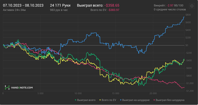This screenshot has width=198, height=105.
Task: Click the $0 y-axis label
Action: click(x=187, y=45)
